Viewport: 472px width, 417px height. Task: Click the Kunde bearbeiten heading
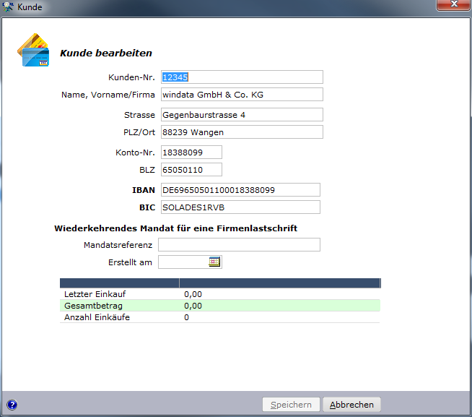106,53
